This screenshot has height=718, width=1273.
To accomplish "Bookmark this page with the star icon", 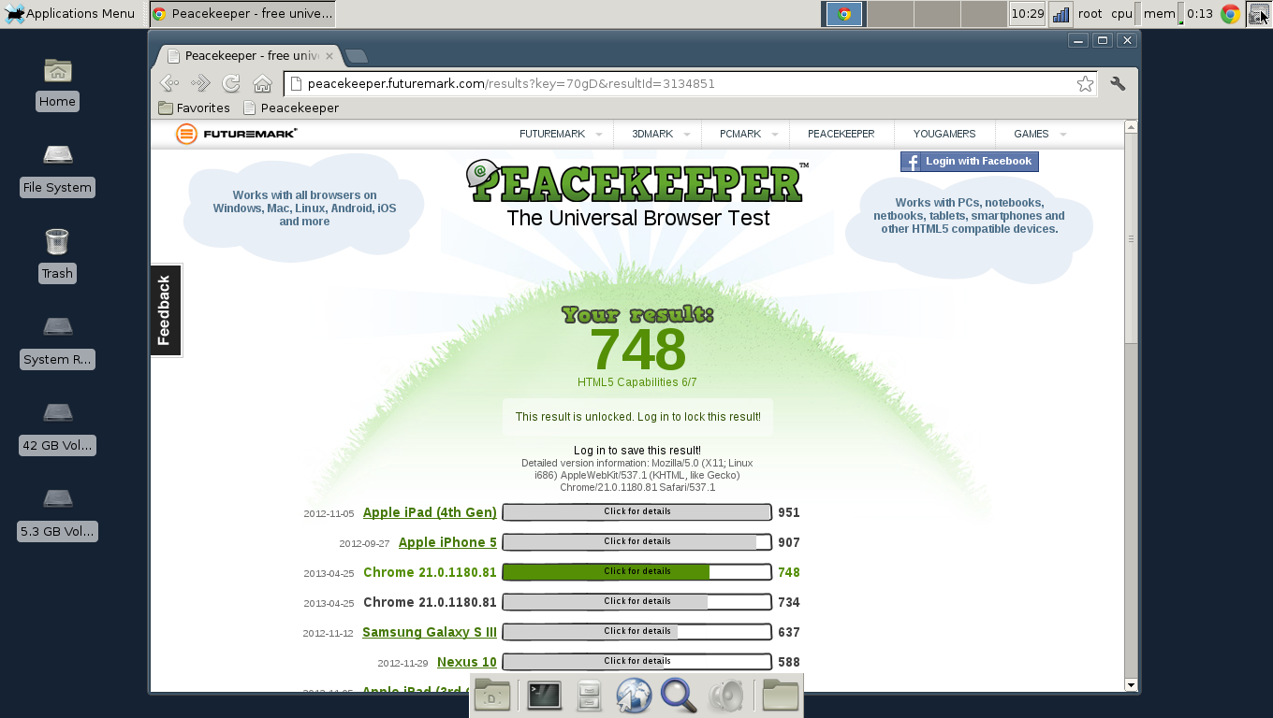I will 1085,84.
